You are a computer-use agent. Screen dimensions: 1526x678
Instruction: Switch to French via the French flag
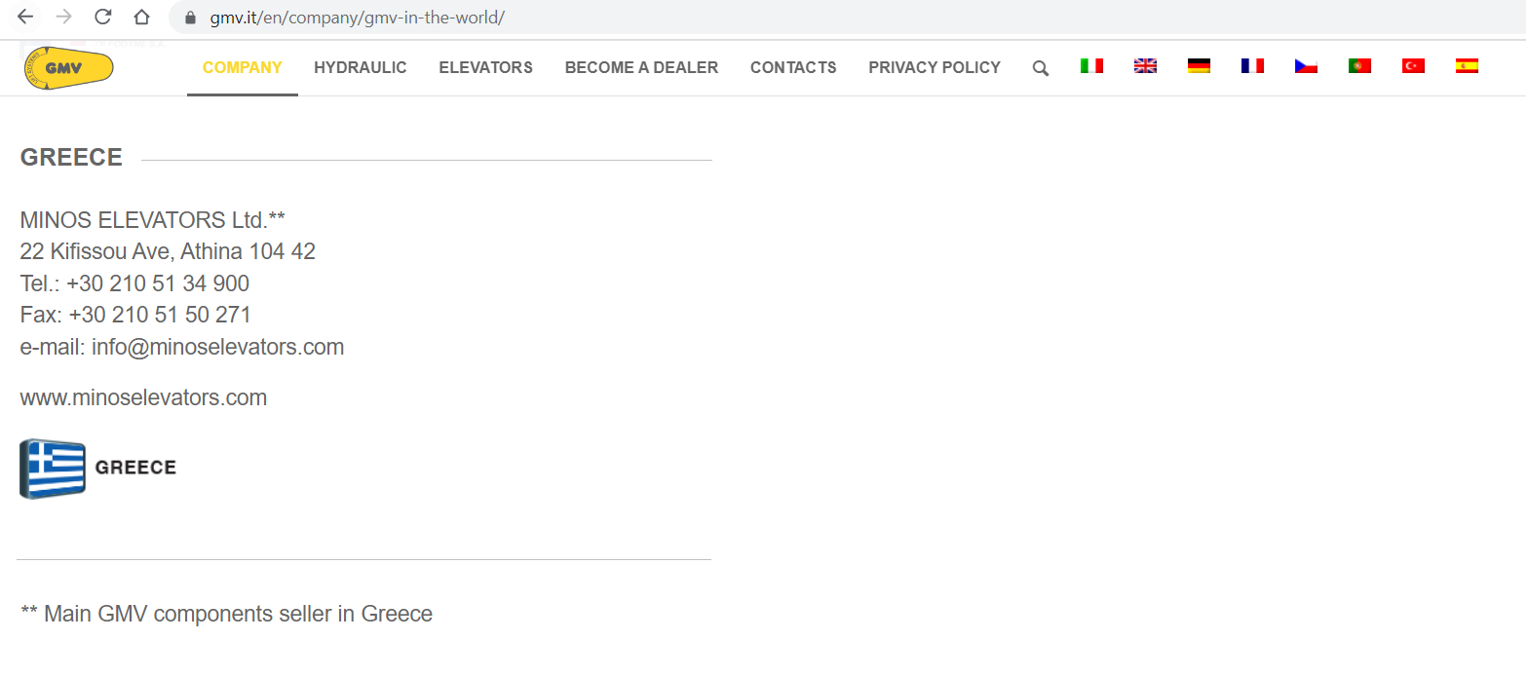[1252, 66]
